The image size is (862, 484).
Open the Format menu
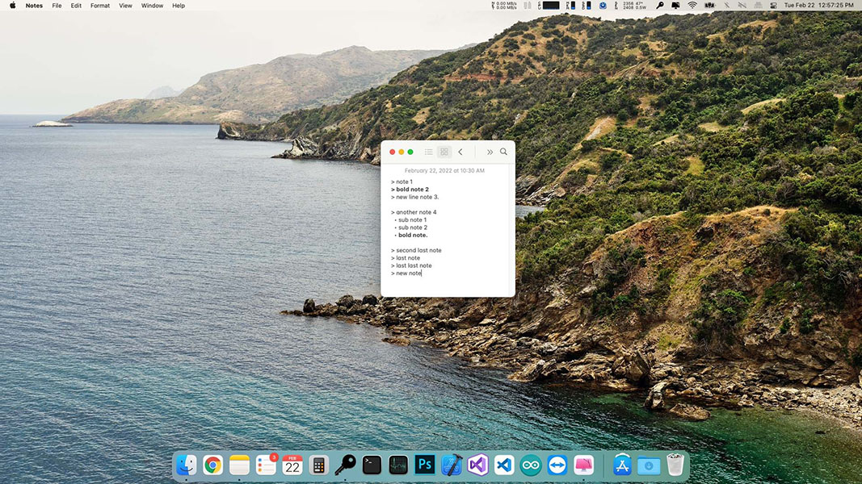point(100,6)
